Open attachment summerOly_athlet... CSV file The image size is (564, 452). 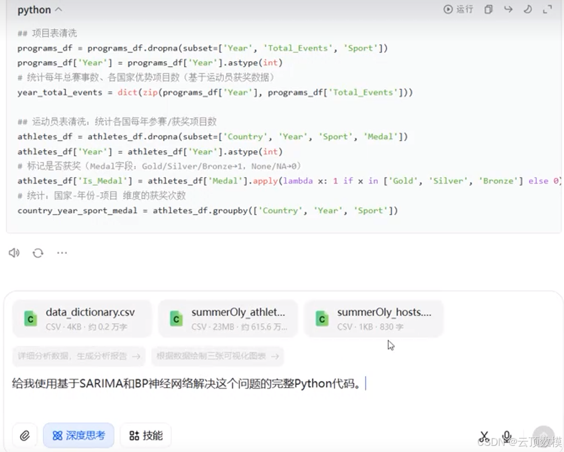(228, 319)
